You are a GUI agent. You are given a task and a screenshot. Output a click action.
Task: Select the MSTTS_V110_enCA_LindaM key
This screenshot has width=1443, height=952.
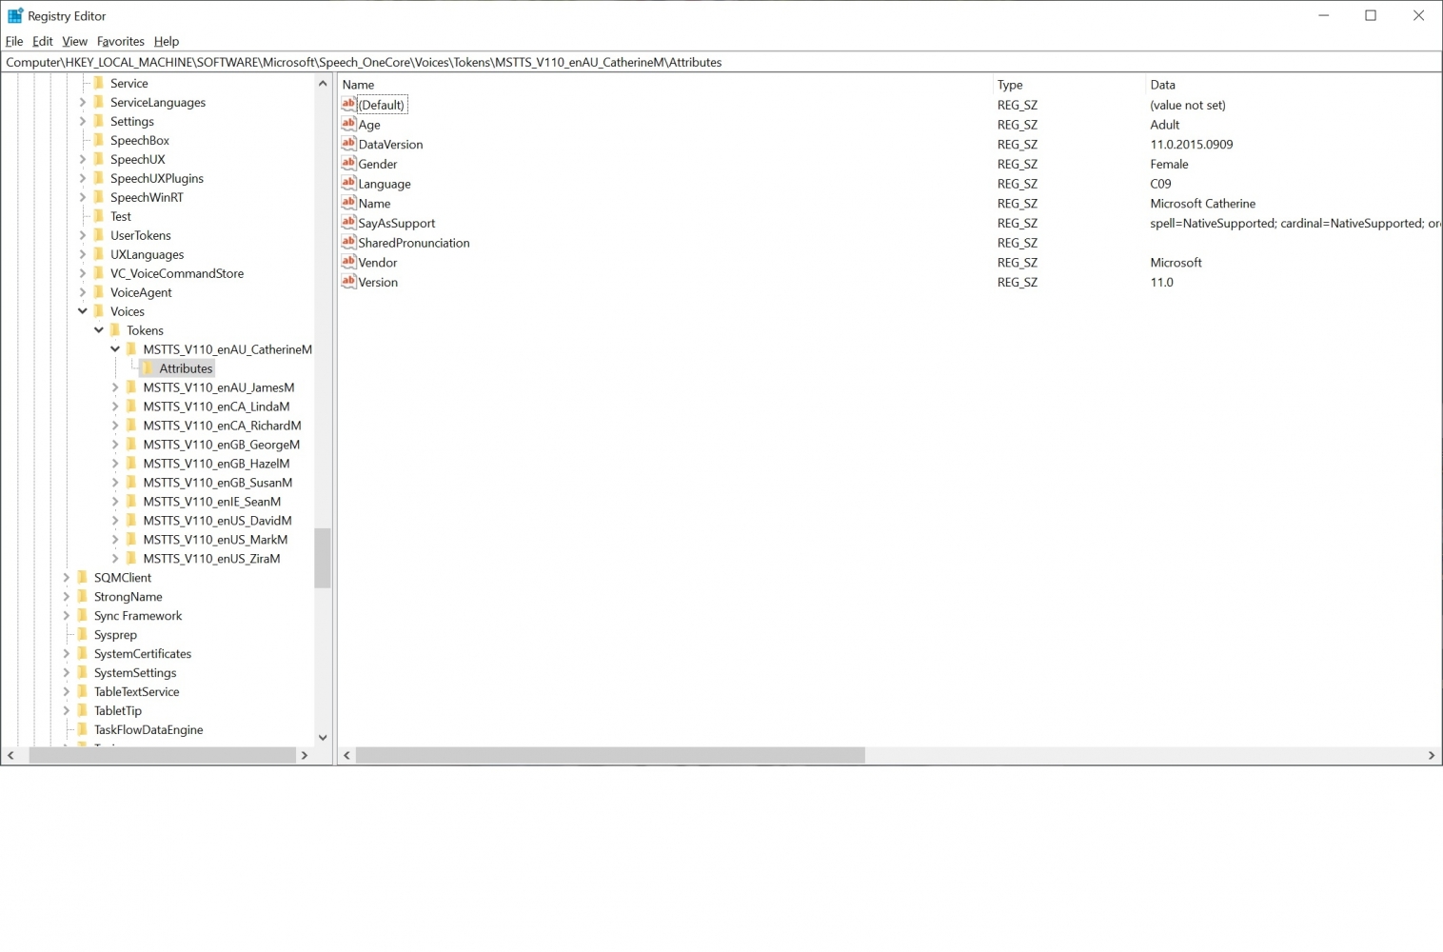216,407
